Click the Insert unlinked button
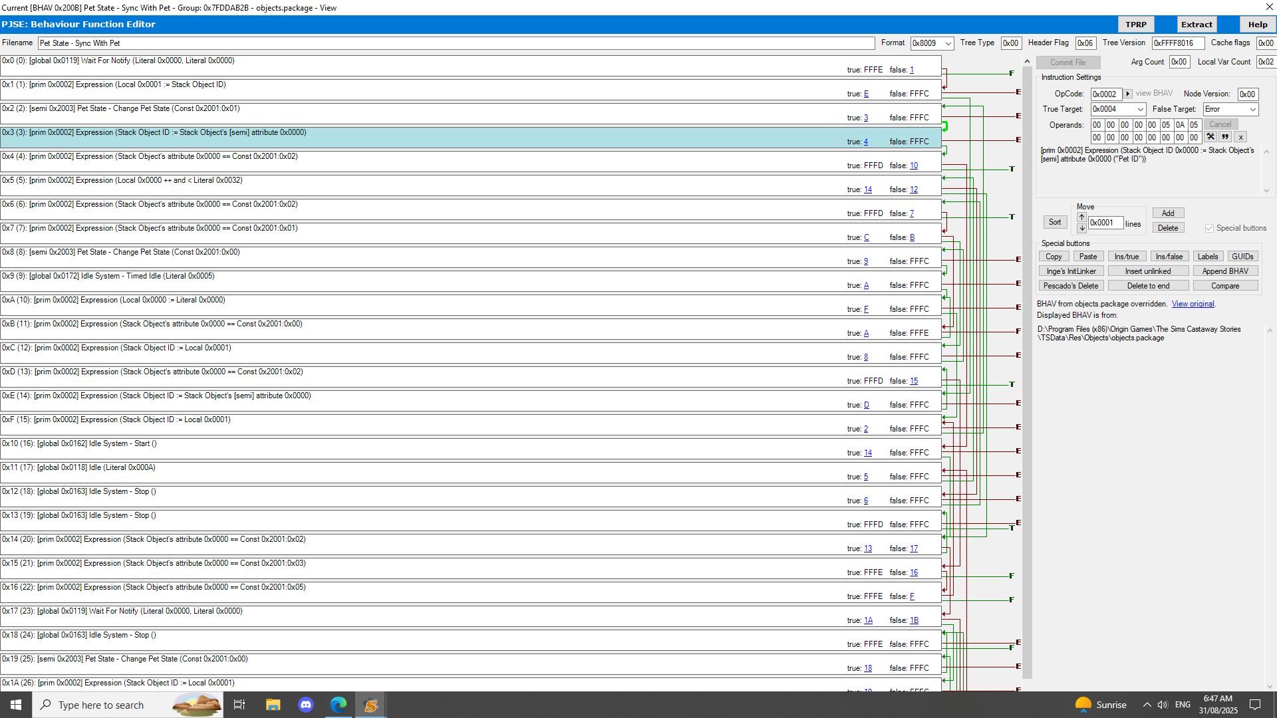The image size is (1277, 718). pos(1148,271)
